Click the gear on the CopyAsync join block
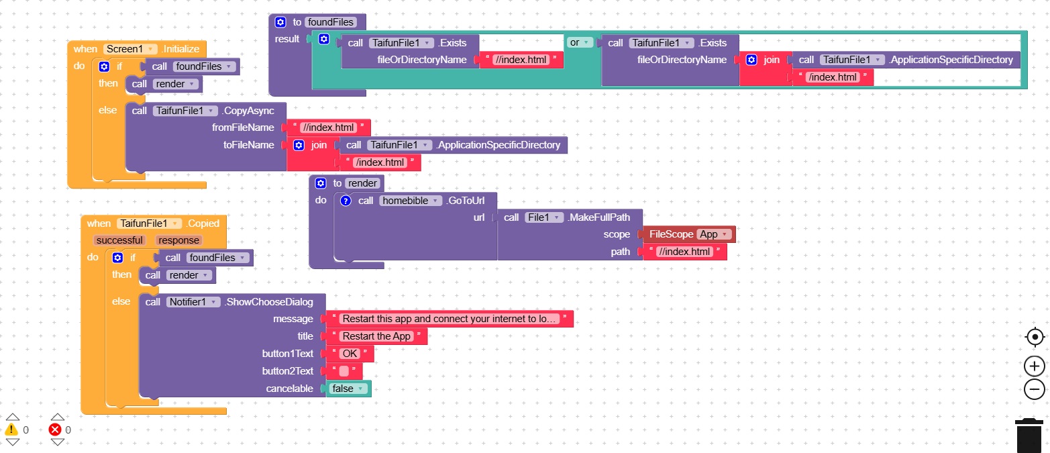This screenshot has height=453, width=1050. (x=299, y=145)
